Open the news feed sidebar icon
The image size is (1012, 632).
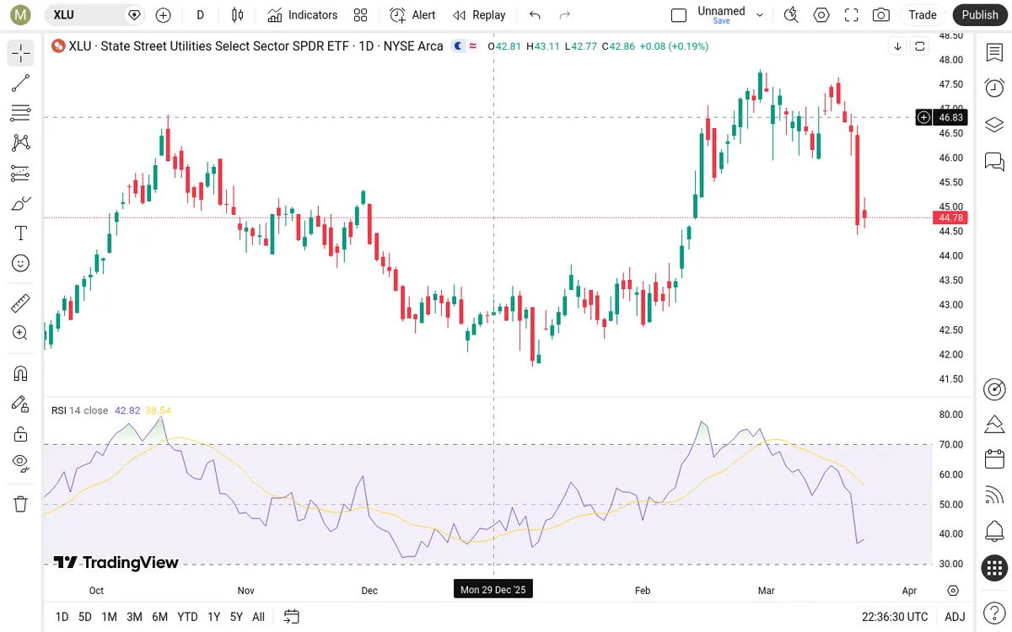(994, 495)
